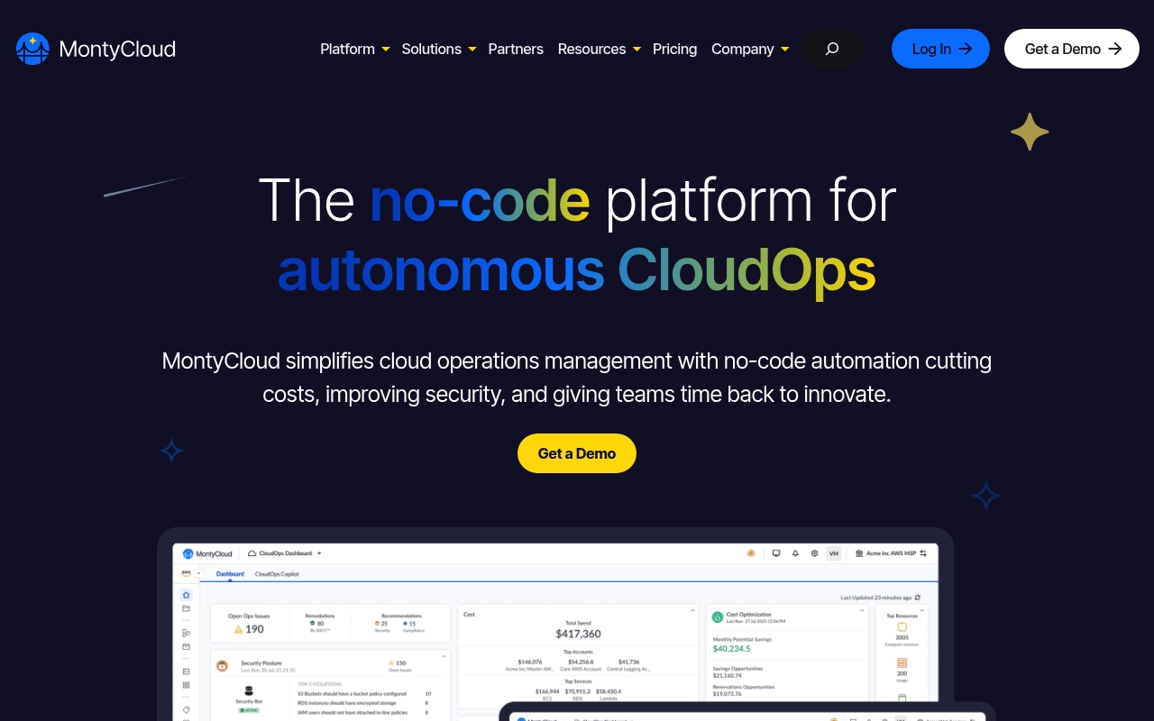Screen dimensions: 1154x721
Task: Click the blue Log In button
Action: (940, 49)
